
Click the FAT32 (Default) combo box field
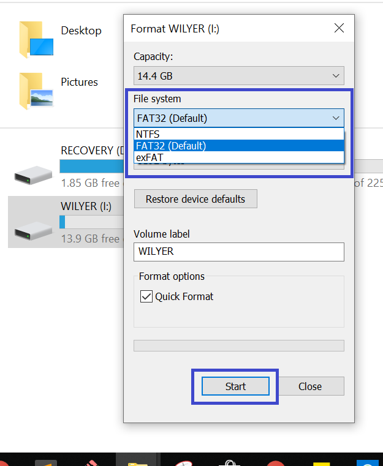[239, 118]
